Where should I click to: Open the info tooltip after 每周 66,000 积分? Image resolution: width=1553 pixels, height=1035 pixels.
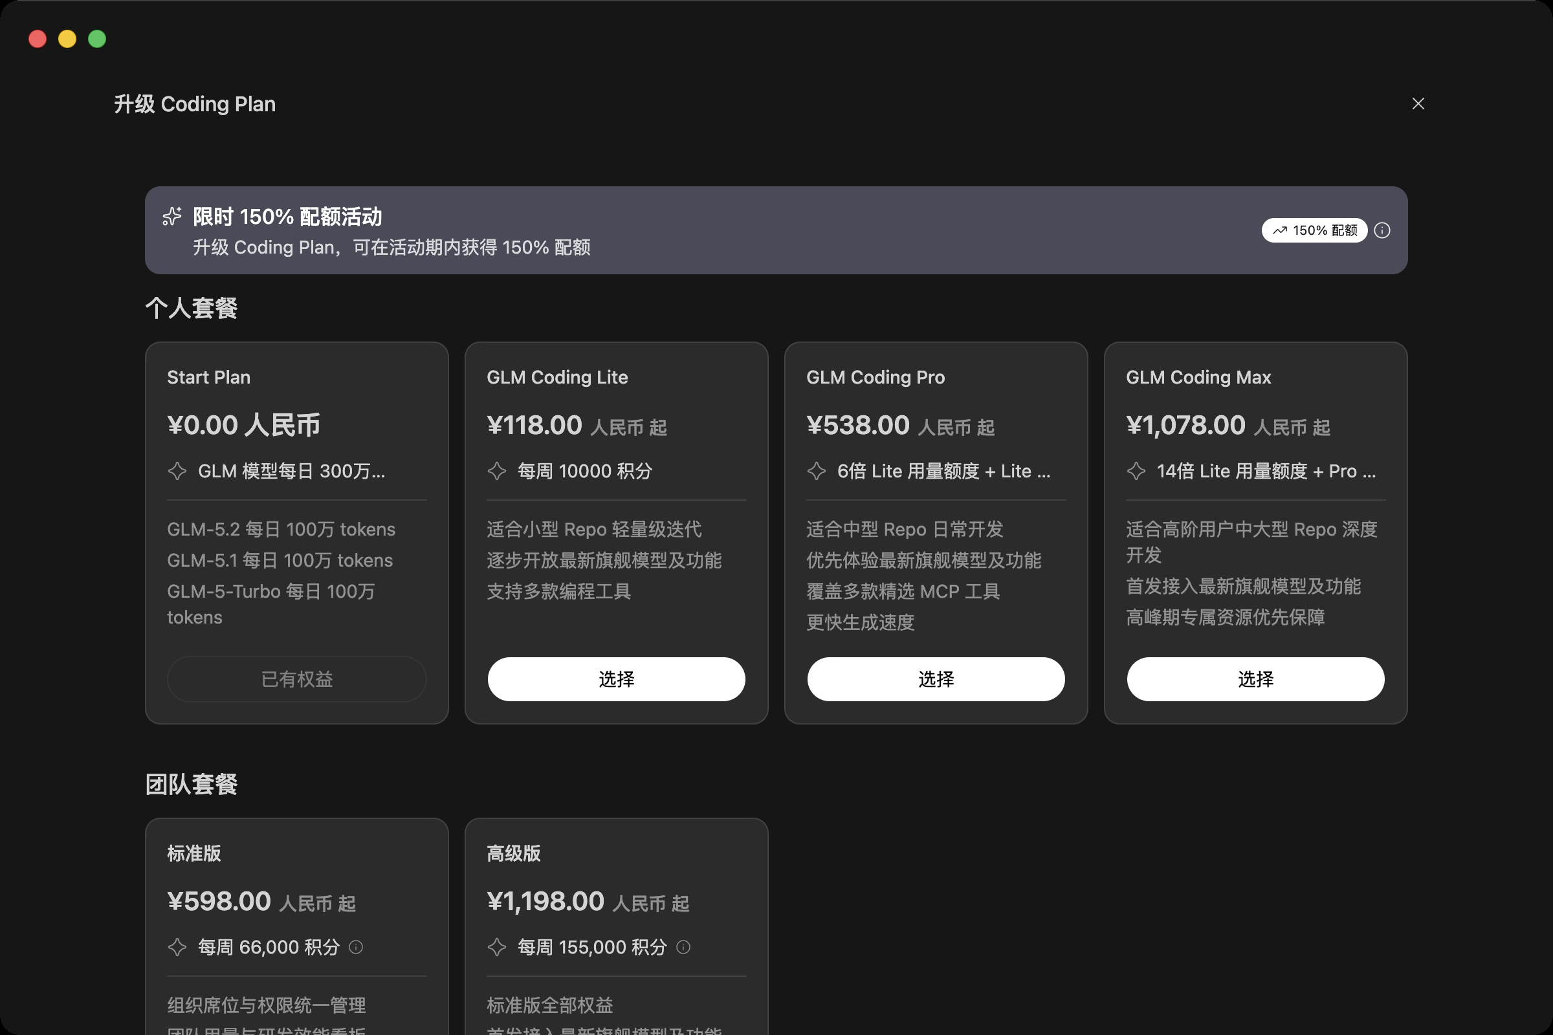pos(356,947)
